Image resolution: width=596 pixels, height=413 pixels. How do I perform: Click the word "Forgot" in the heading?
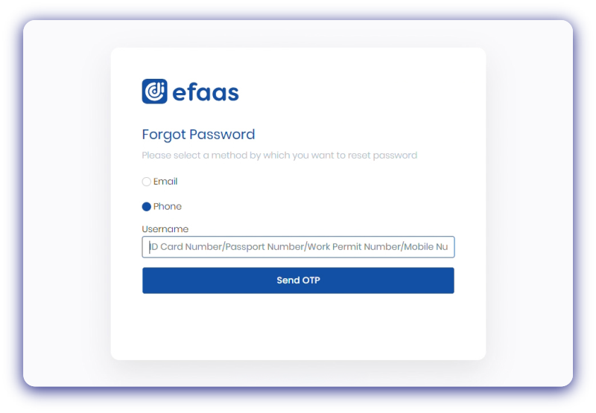point(164,135)
